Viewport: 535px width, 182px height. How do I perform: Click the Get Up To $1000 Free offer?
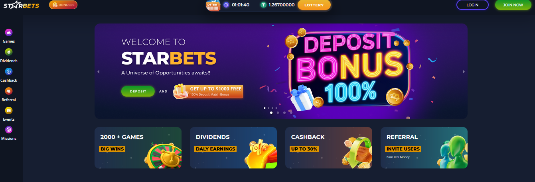tap(209, 91)
